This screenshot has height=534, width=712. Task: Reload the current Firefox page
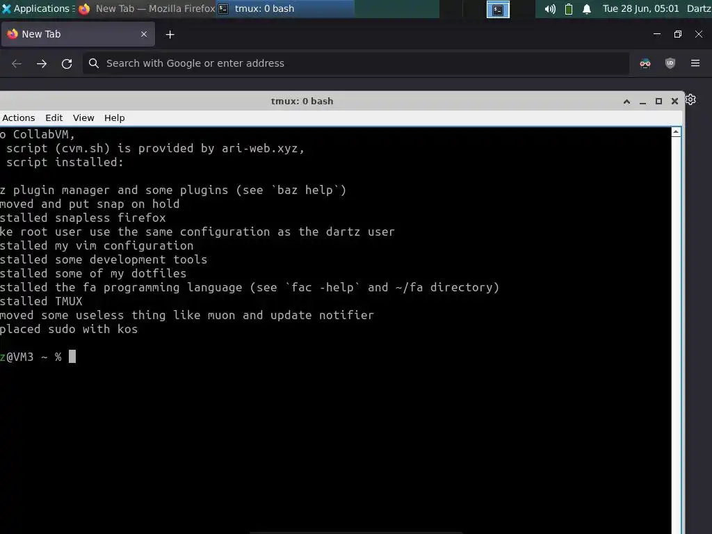[67, 63]
